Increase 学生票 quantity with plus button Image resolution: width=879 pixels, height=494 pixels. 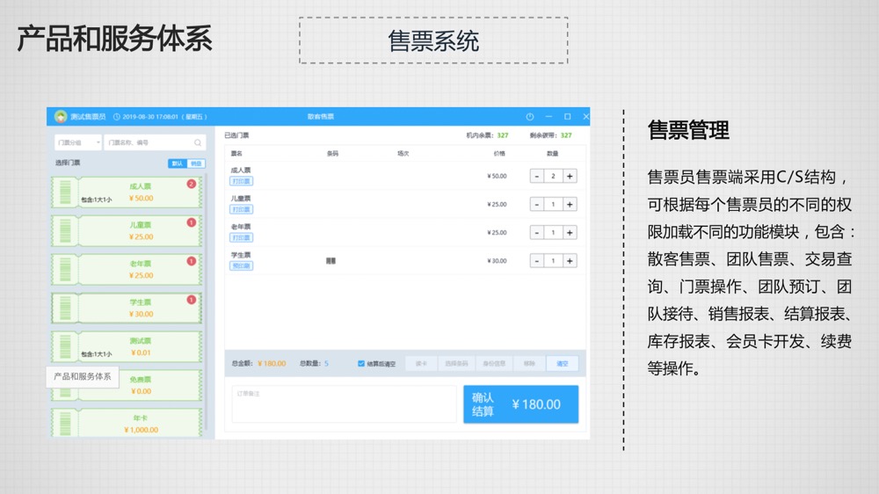pos(570,261)
